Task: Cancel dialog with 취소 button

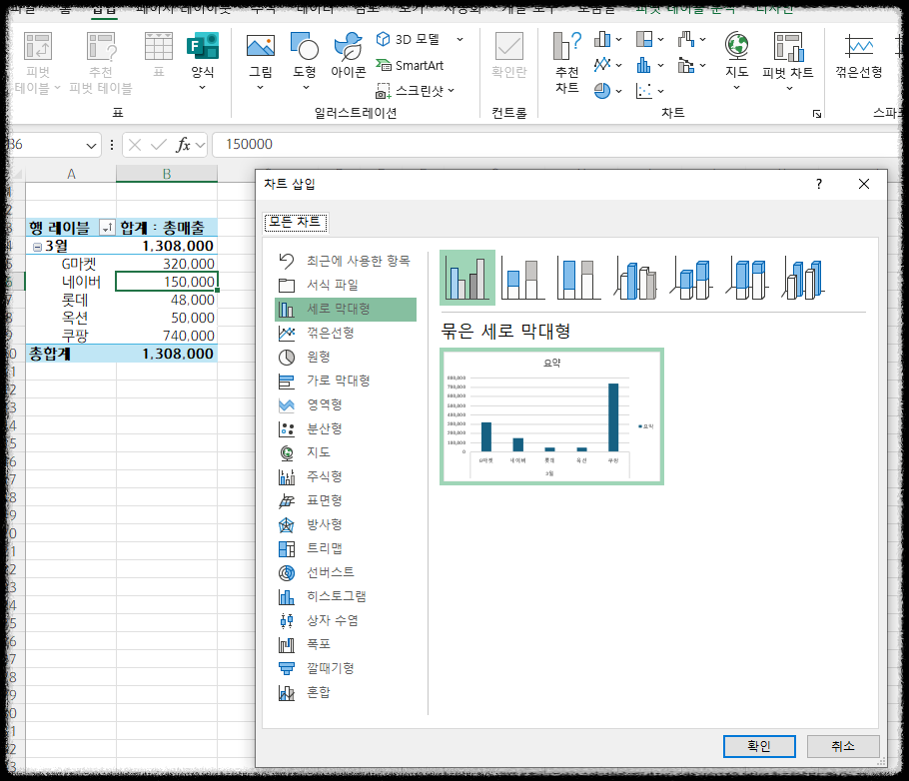Action: [843, 746]
